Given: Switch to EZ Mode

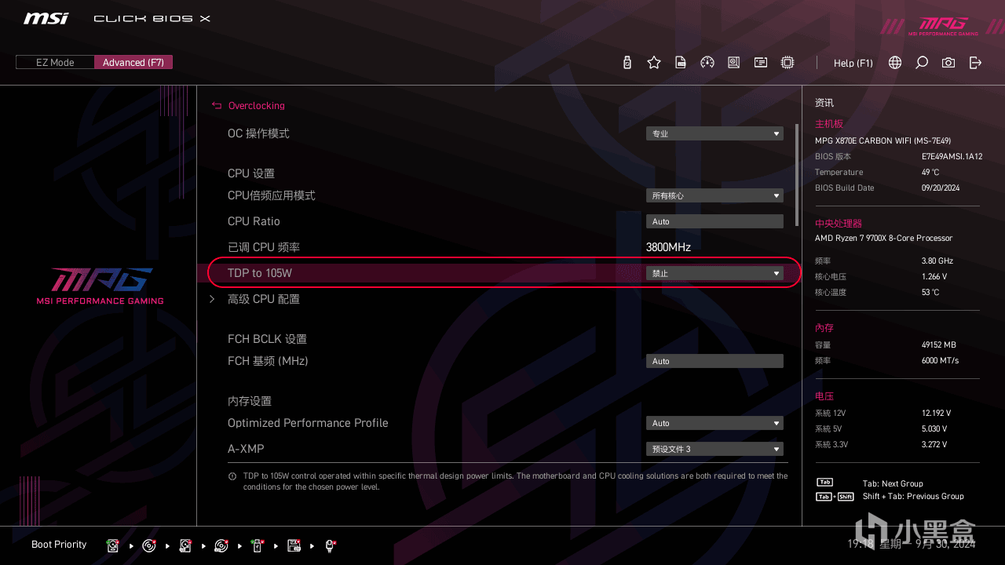Looking at the screenshot, I should point(55,62).
